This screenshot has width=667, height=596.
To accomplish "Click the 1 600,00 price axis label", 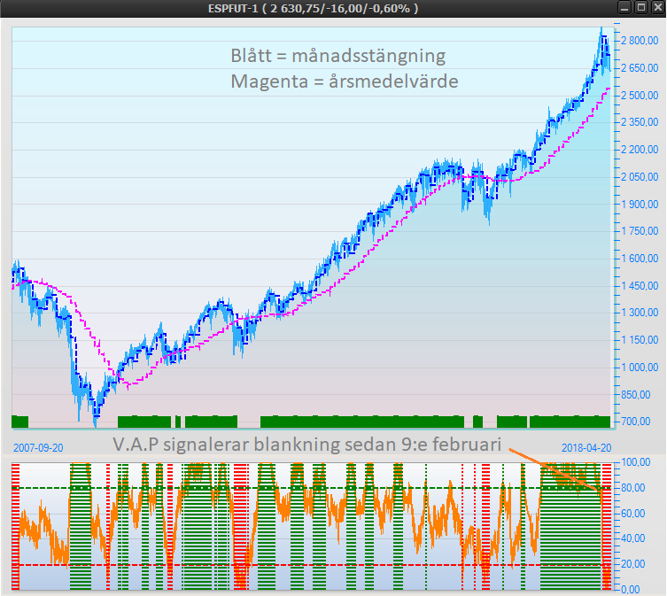I will (x=640, y=259).
